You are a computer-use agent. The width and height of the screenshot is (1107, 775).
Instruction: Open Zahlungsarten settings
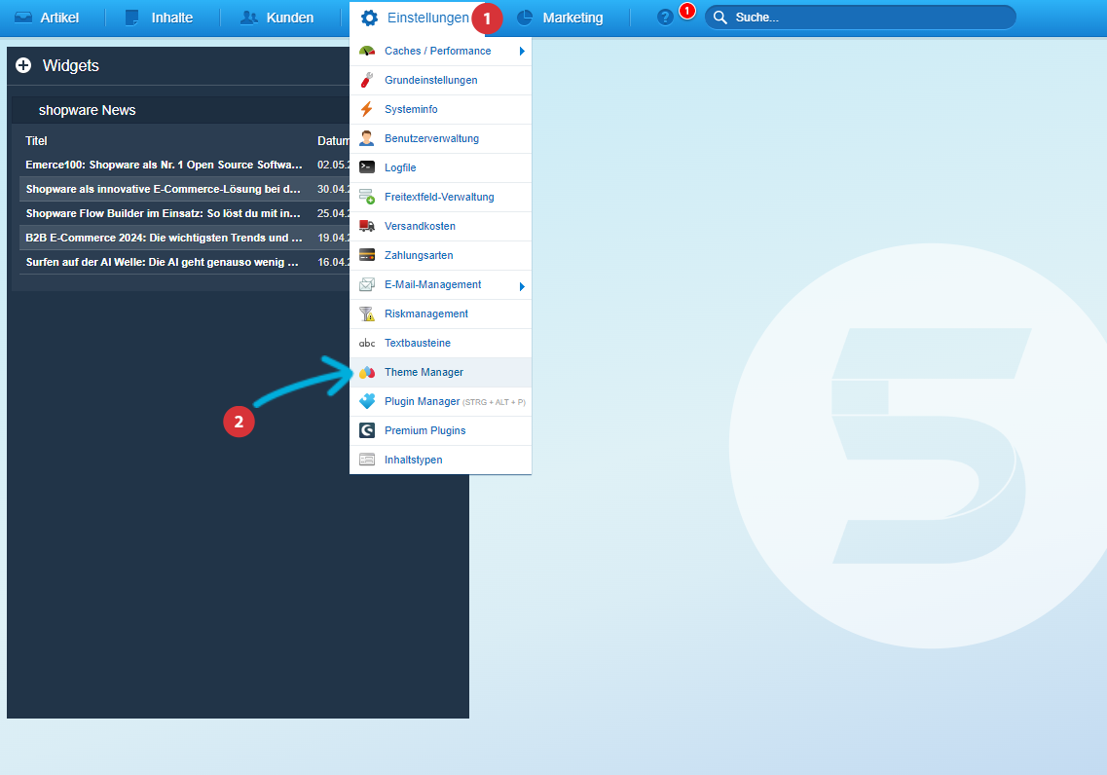(440, 255)
